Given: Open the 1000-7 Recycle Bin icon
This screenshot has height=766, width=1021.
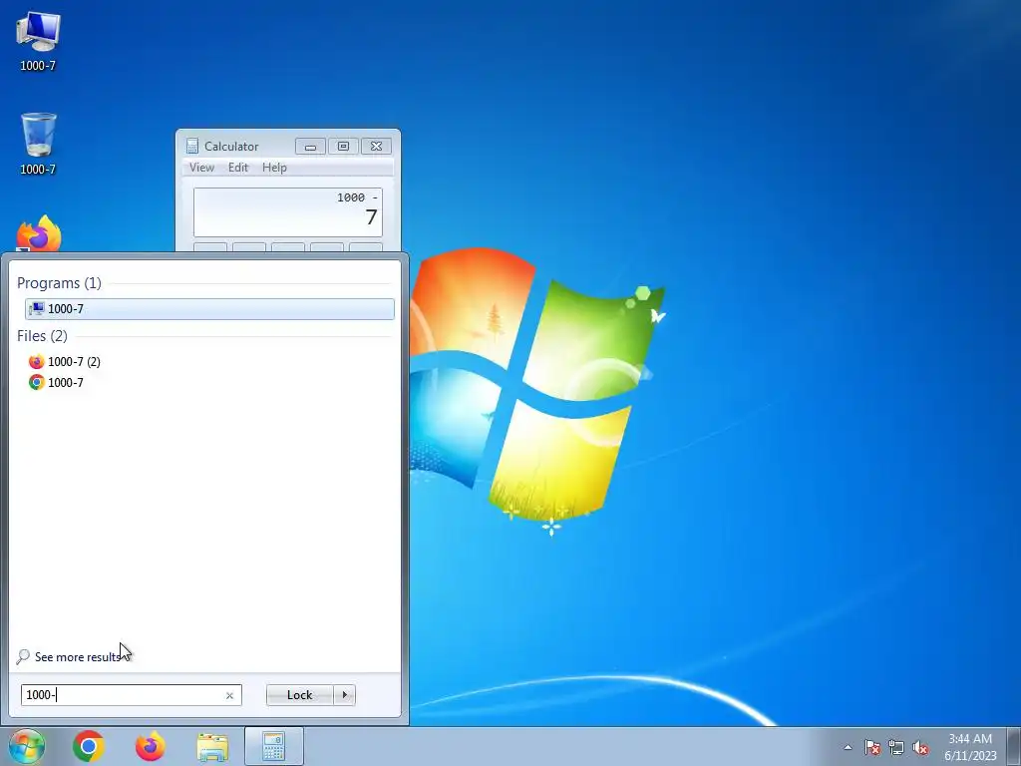Looking at the screenshot, I should [38, 144].
